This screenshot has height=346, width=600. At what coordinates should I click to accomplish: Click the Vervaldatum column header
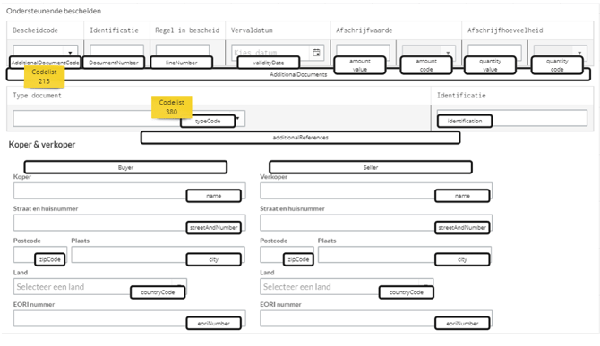point(252,30)
